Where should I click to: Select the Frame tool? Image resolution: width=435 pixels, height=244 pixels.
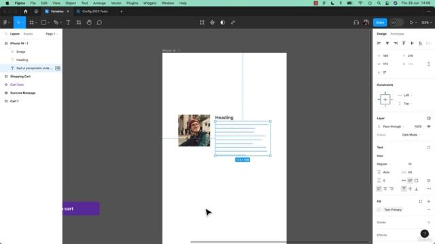(32, 22)
